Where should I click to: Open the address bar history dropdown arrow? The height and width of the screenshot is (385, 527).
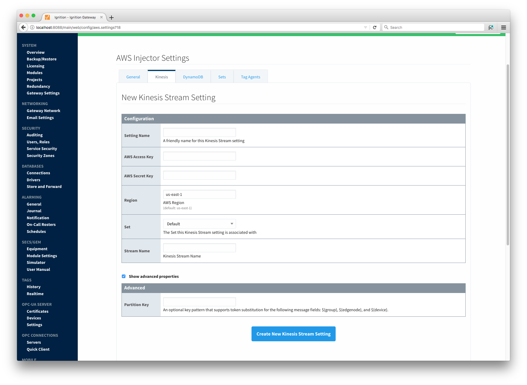(x=365, y=27)
